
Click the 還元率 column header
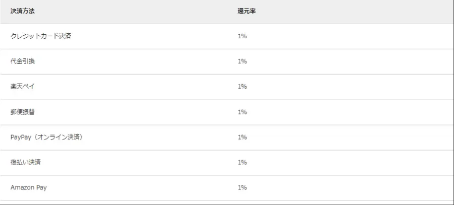coord(246,11)
